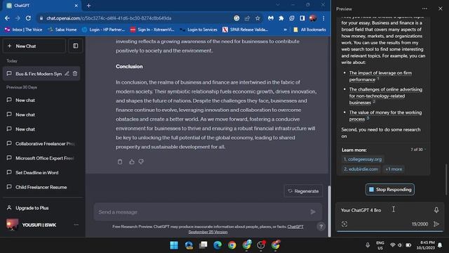This screenshot has width=449, height=253.
Task: Open Windows Start menu
Action: (174, 245)
